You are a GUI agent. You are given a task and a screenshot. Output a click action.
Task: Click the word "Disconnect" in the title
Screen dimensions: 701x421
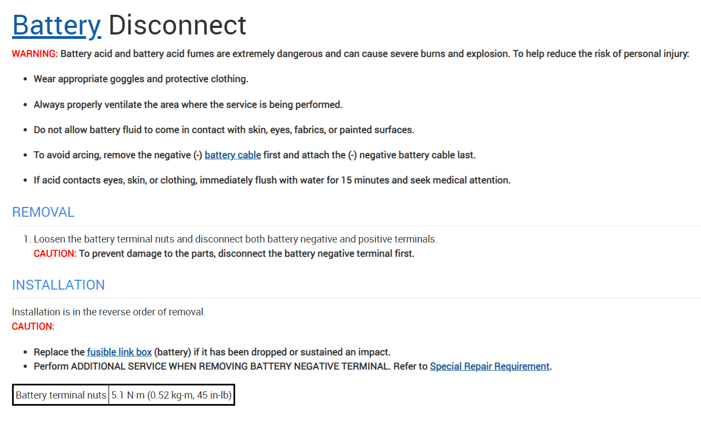(177, 25)
